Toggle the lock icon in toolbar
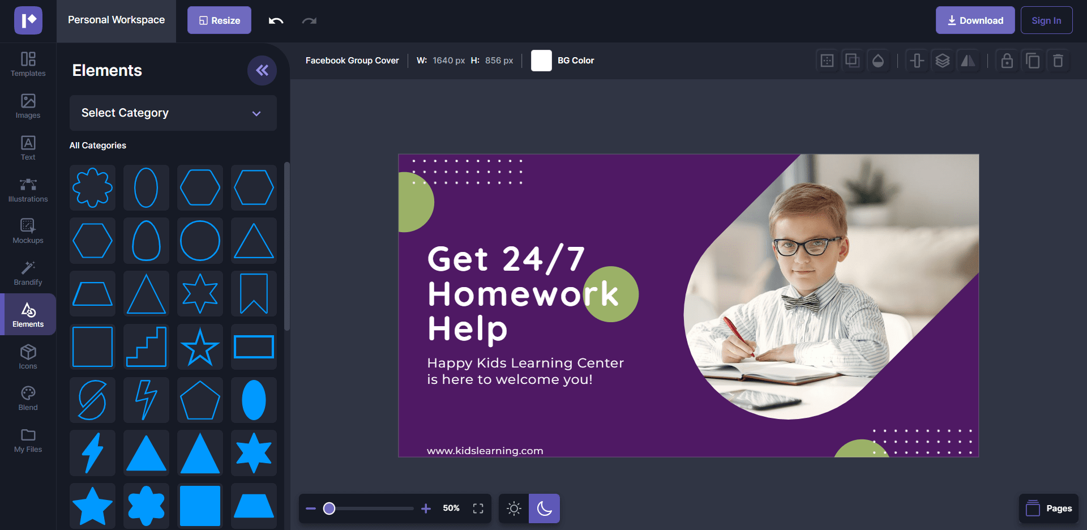 [x=1007, y=61]
